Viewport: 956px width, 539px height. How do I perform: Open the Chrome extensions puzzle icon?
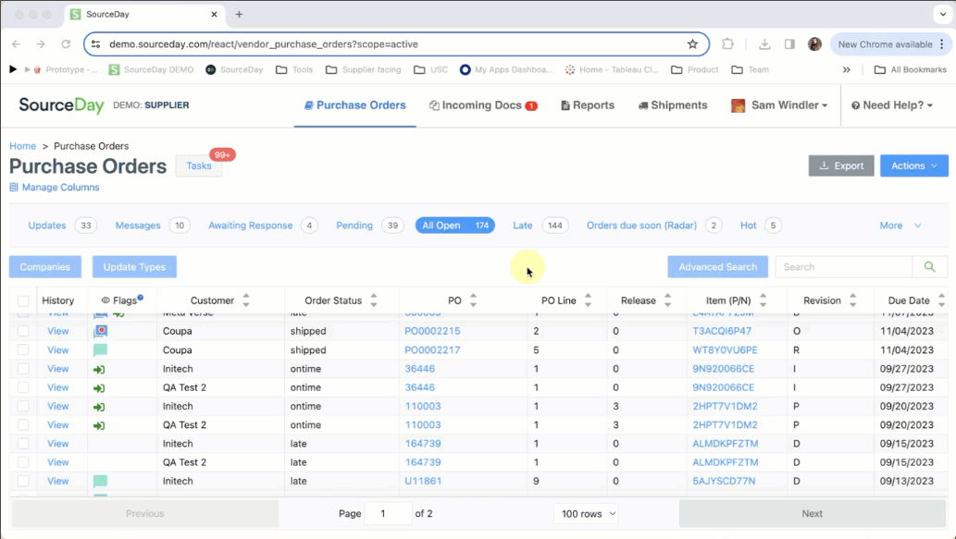click(x=728, y=43)
